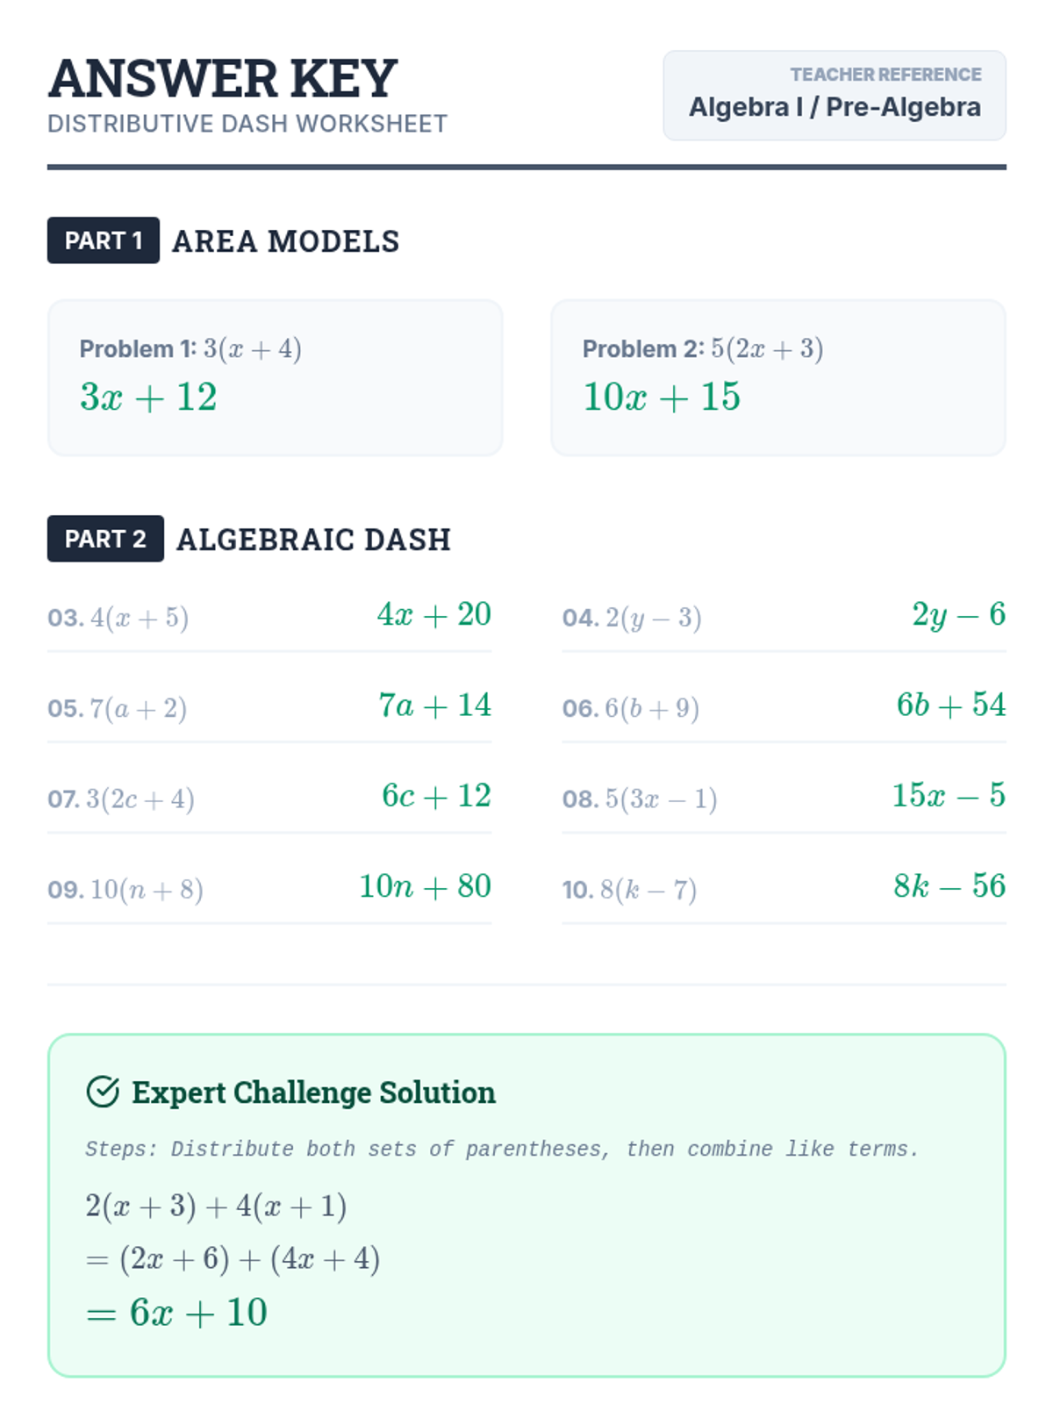This screenshot has width=1053, height=1404.
Task: Open the Problem 2 answer card
Action: point(778,378)
